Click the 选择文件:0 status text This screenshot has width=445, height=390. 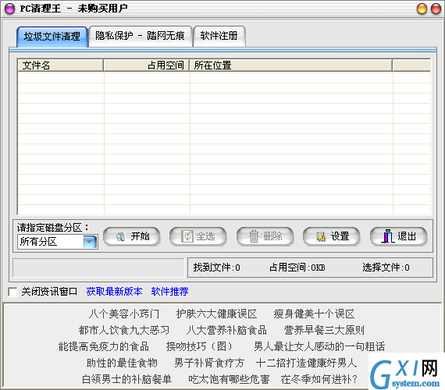point(386,268)
